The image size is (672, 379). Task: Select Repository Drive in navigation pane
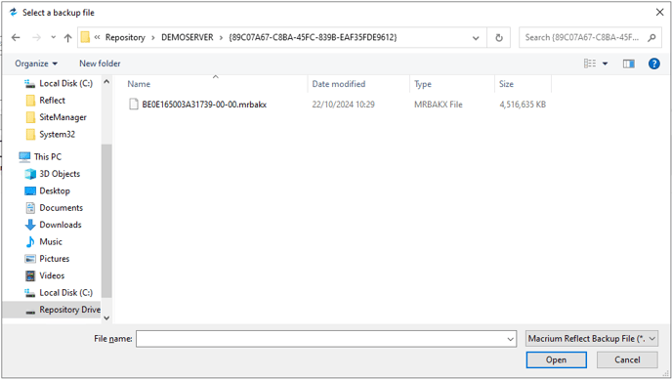point(70,310)
